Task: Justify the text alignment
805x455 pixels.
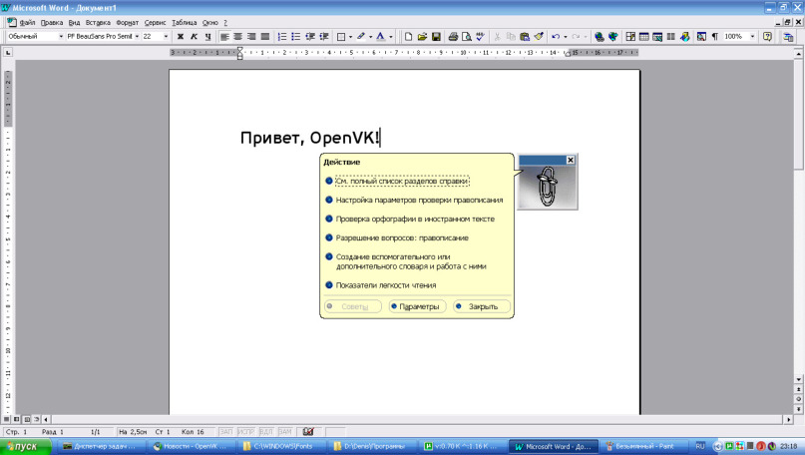Action: point(265,37)
